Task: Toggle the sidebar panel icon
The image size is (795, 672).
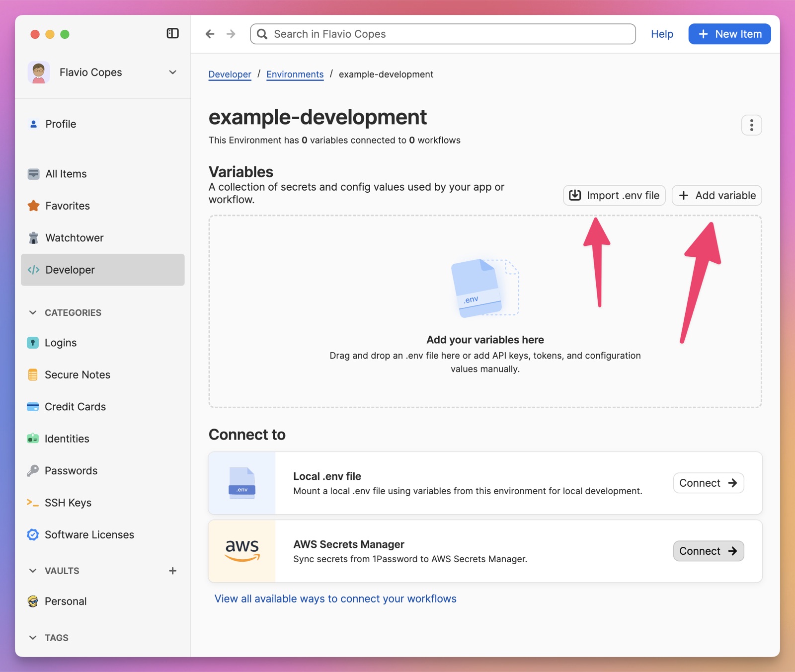Action: click(172, 33)
